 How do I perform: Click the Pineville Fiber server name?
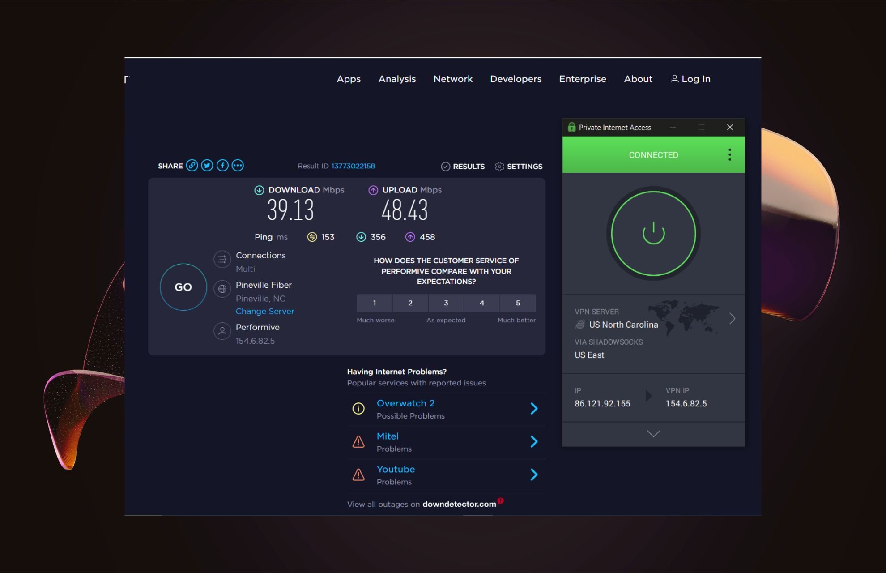pos(264,285)
